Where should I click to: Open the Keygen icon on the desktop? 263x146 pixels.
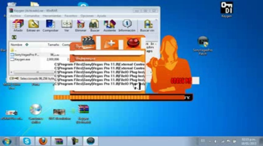coord(226,9)
